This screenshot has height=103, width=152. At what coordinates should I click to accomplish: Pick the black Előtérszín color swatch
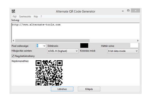(x=84, y=46)
